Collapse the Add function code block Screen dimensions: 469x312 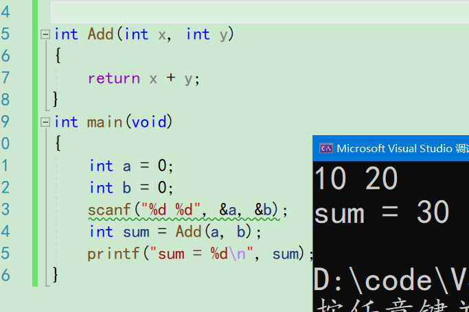(45, 34)
